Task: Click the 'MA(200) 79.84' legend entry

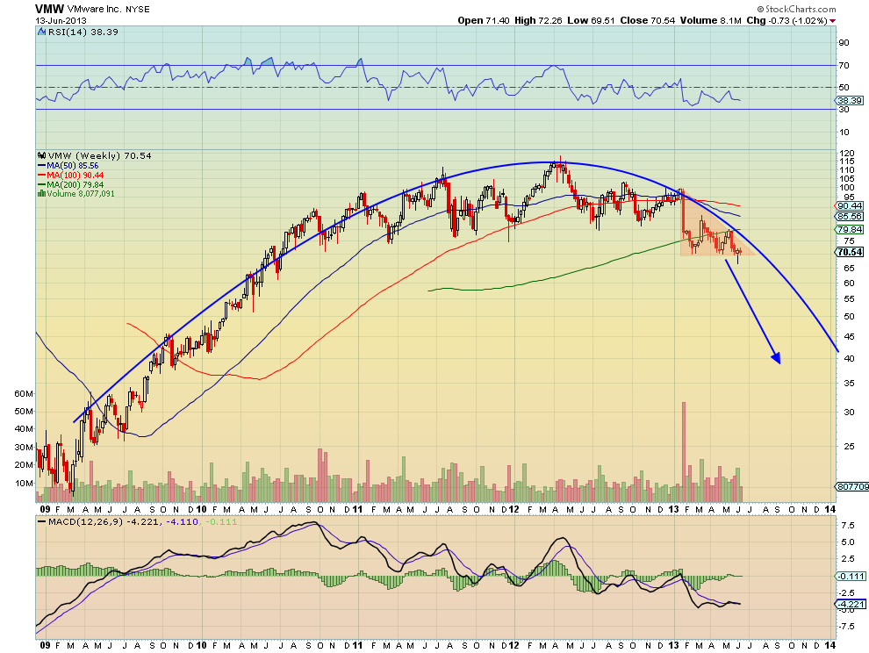Action: pyautogui.click(x=75, y=184)
